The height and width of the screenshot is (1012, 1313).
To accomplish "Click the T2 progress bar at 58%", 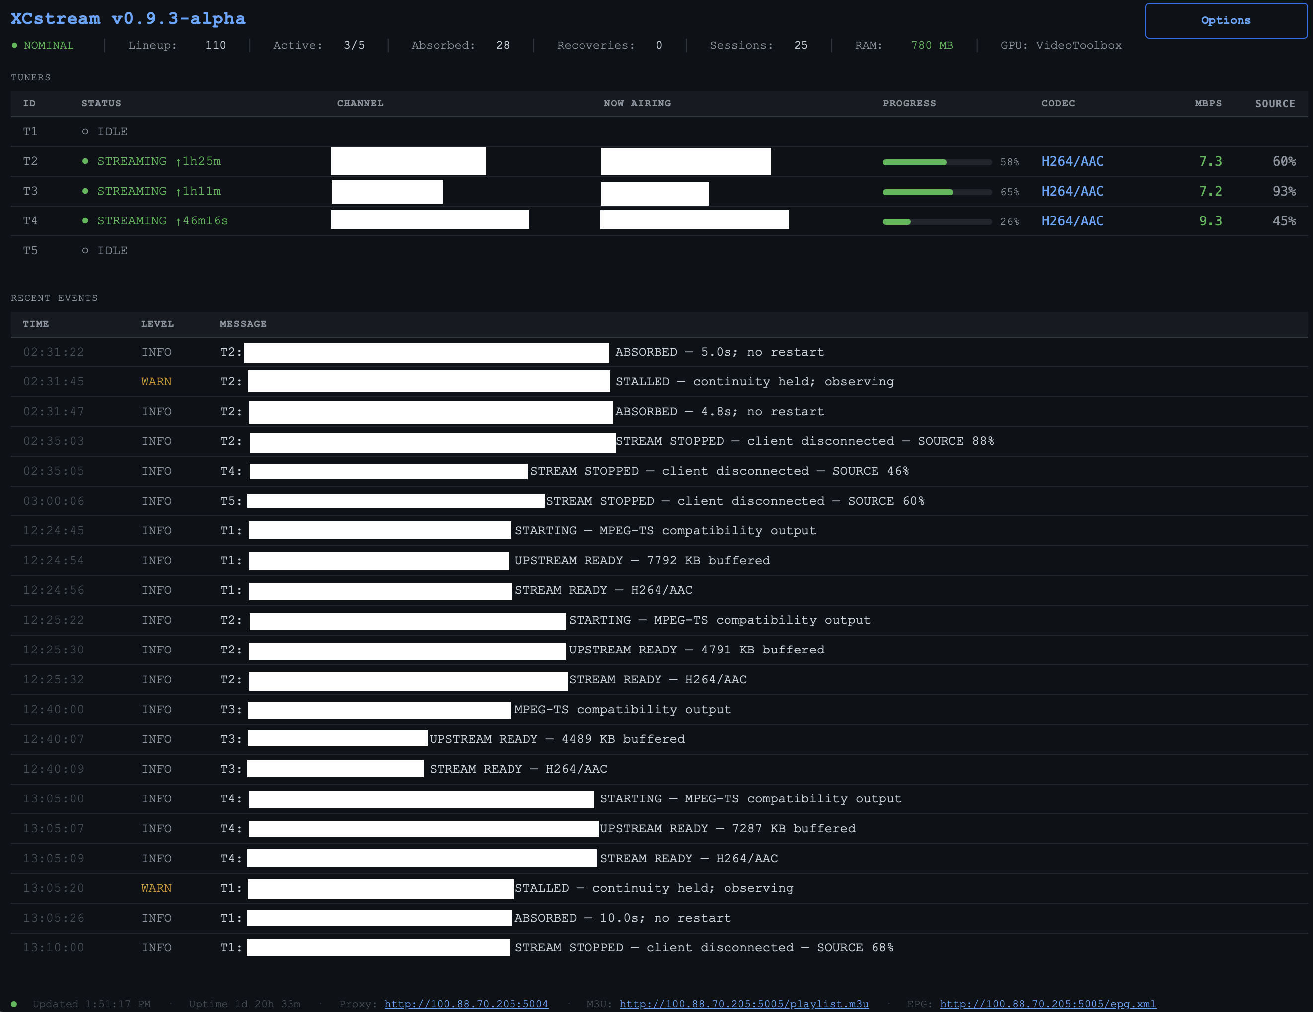I will [937, 162].
